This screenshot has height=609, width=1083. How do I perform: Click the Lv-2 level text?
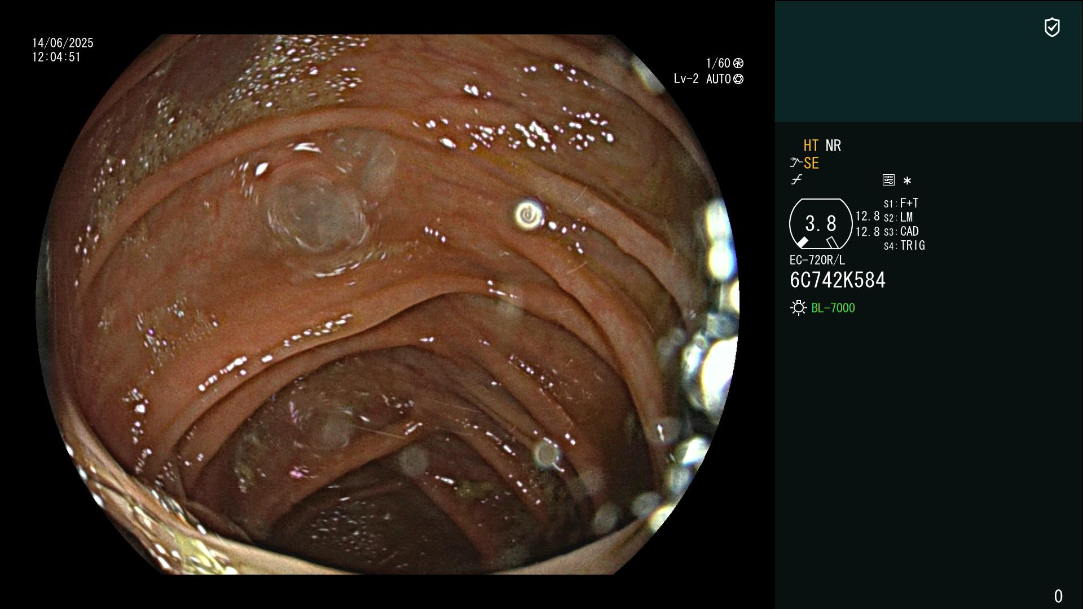tap(686, 79)
